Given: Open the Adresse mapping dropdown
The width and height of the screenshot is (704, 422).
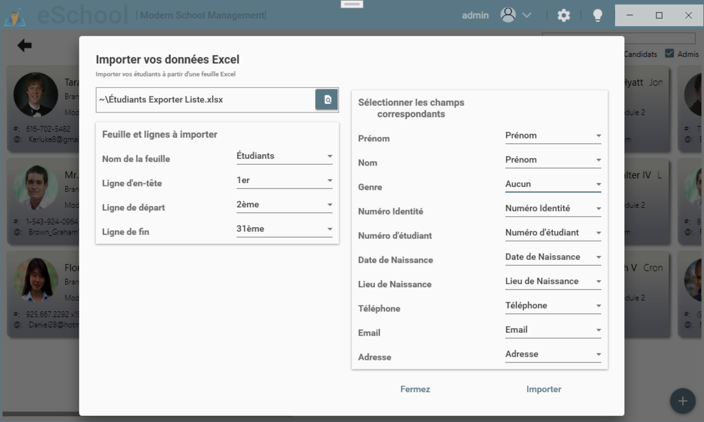Looking at the screenshot, I should [x=553, y=354].
